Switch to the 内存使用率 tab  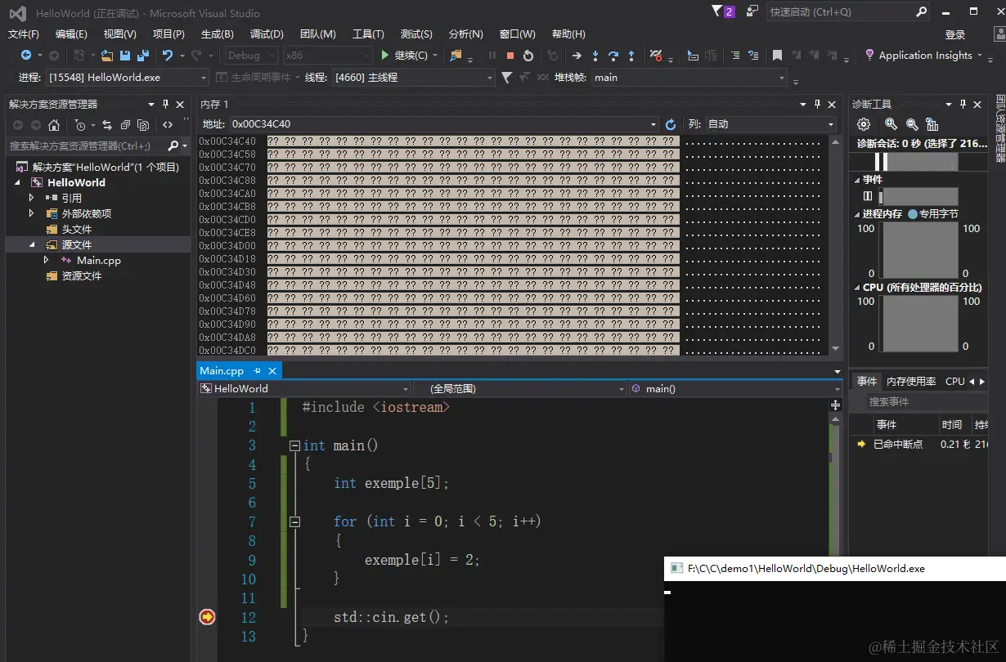pyautogui.click(x=910, y=382)
